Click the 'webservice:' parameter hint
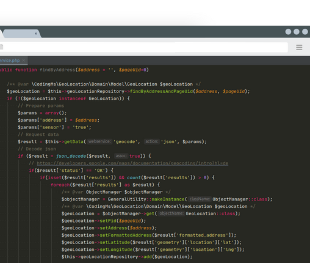This screenshot has height=263, width=310. coord(99,141)
